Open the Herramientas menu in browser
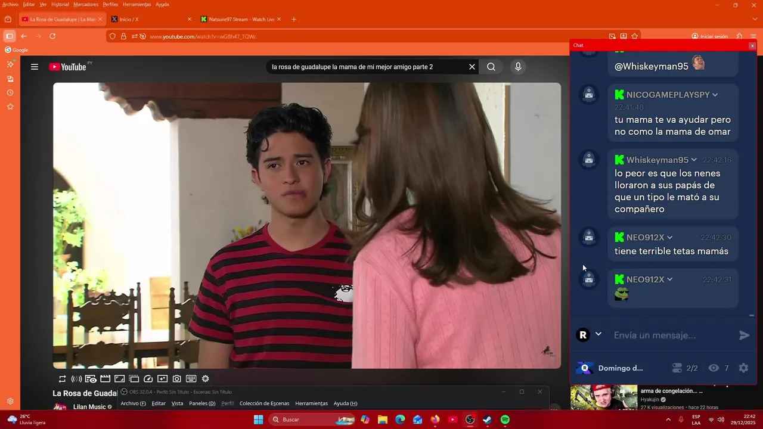763x429 pixels. 137,4
